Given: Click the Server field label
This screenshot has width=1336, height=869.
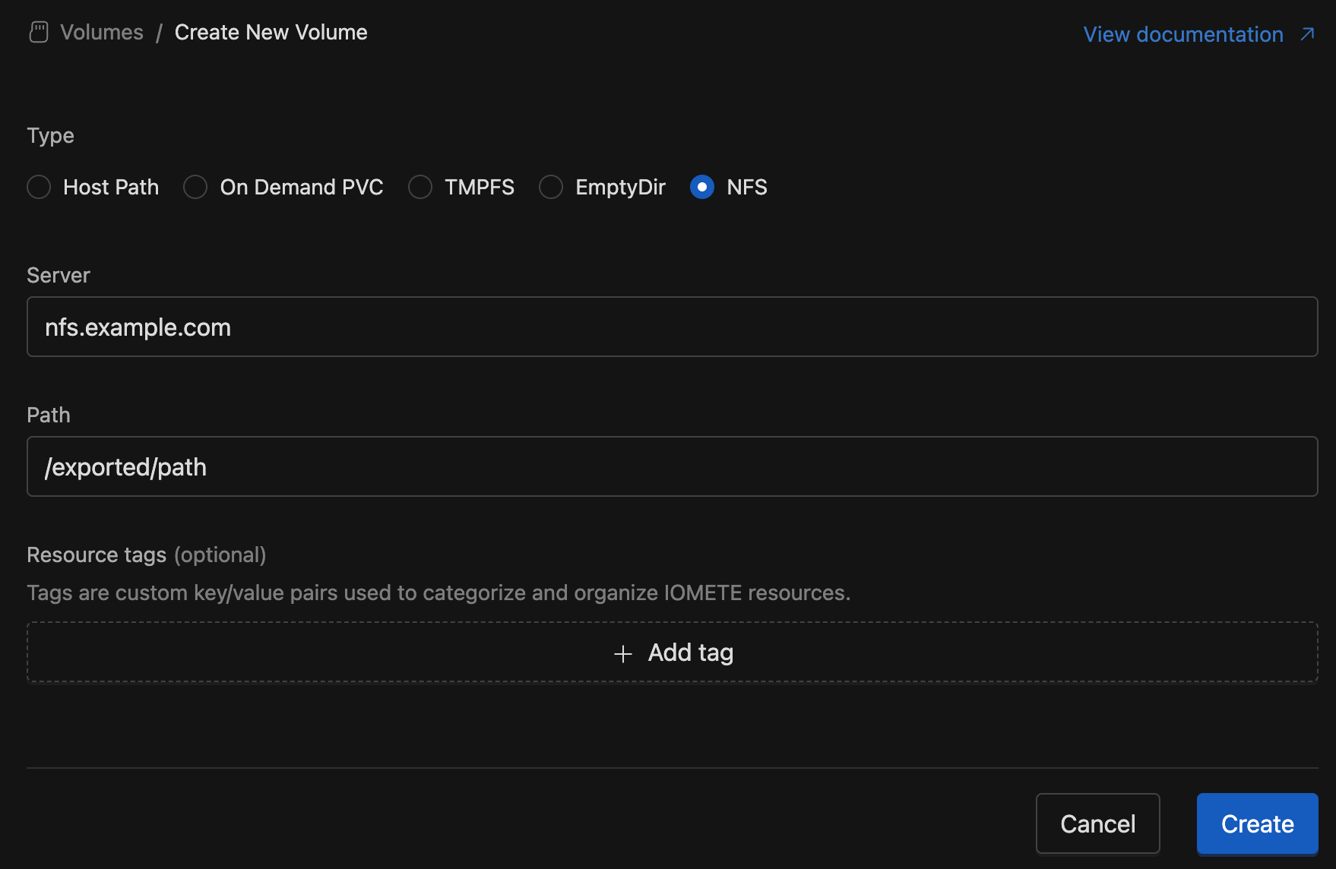Looking at the screenshot, I should click(59, 275).
